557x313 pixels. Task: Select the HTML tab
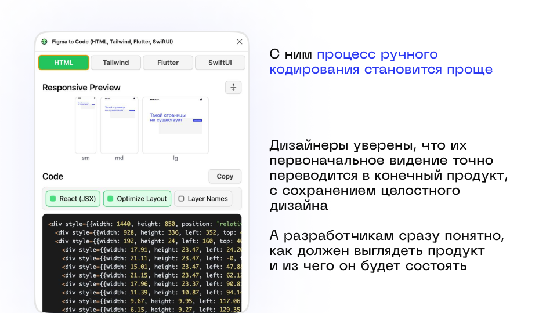(x=64, y=63)
